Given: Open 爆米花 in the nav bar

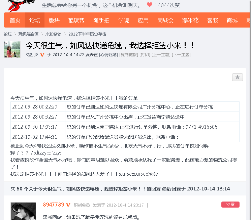Looking at the screenshot, I should click(x=190, y=20).
